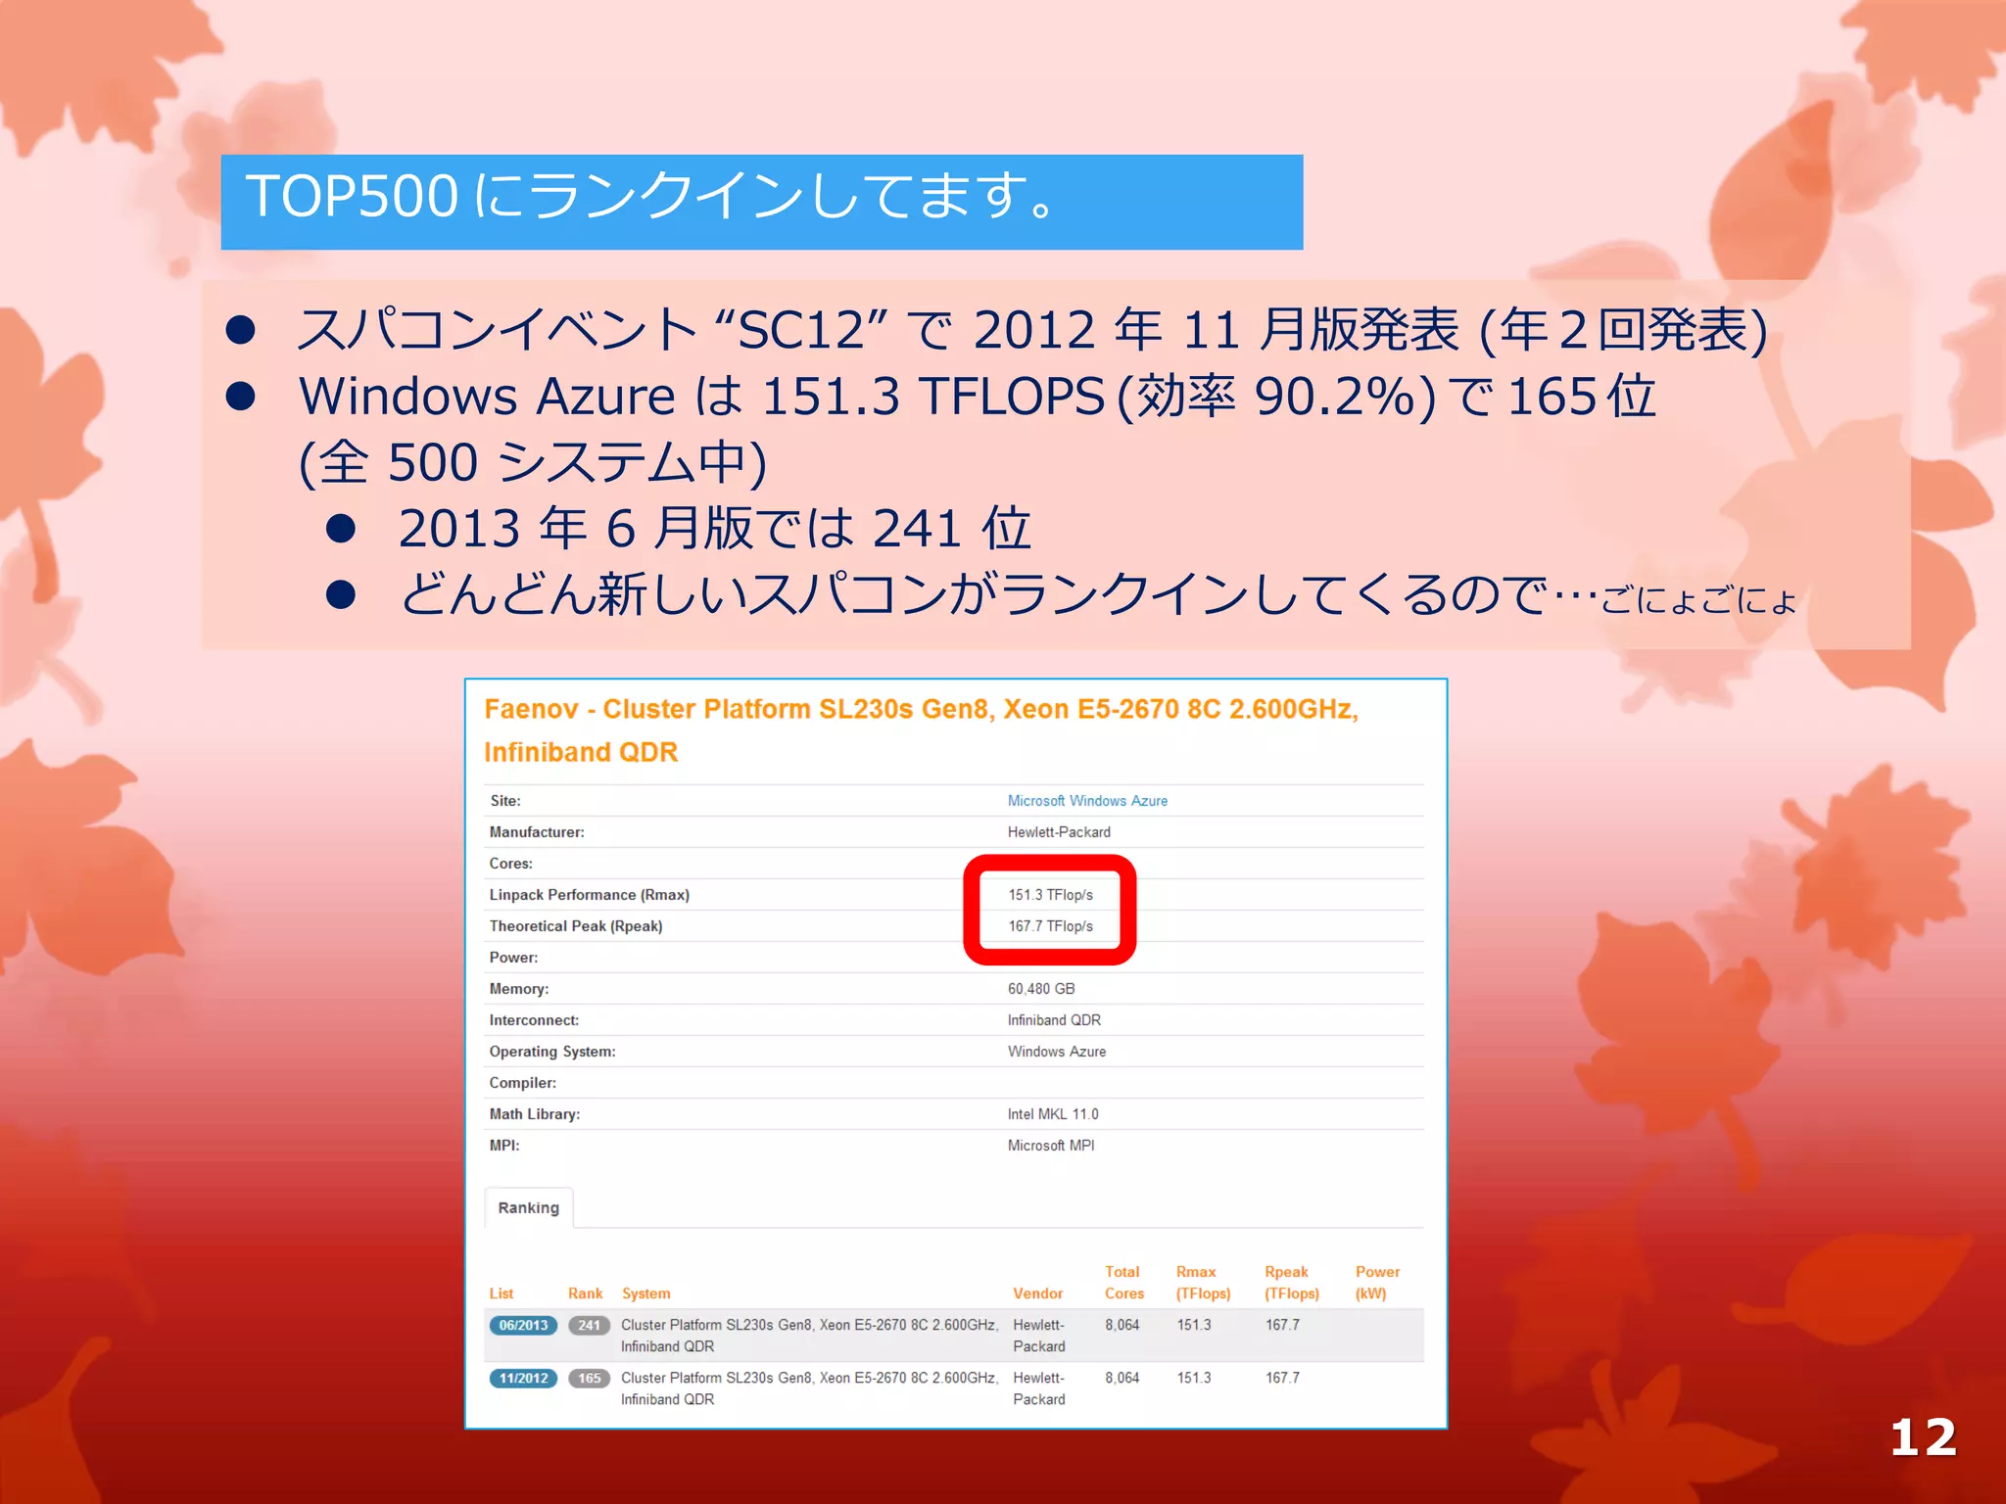Click the Vendor column header
This screenshot has width=2006, height=1504.
1038,1293
